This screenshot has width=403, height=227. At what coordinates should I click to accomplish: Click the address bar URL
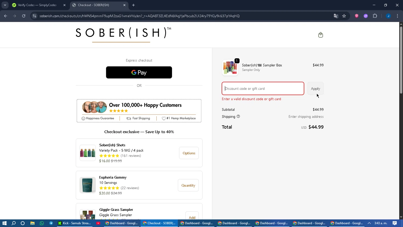pyautogui.click(x=139, y=16)
